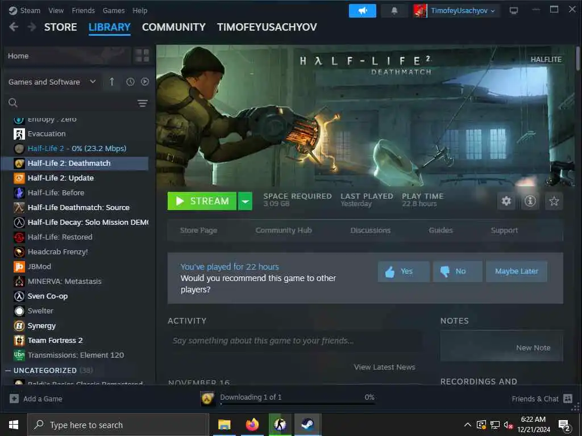Image resolution: width=582 pixels, height=436 pixels.
Task: Click the page vertical scrollbar
Action: coord(577,58)
